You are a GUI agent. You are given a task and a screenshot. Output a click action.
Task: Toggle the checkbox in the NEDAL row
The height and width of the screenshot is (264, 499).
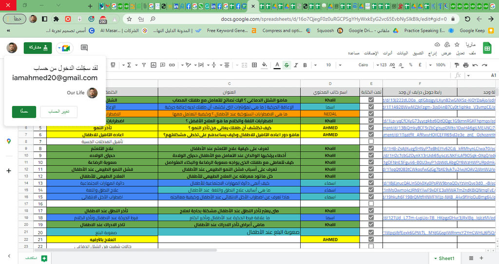(371, 114)
